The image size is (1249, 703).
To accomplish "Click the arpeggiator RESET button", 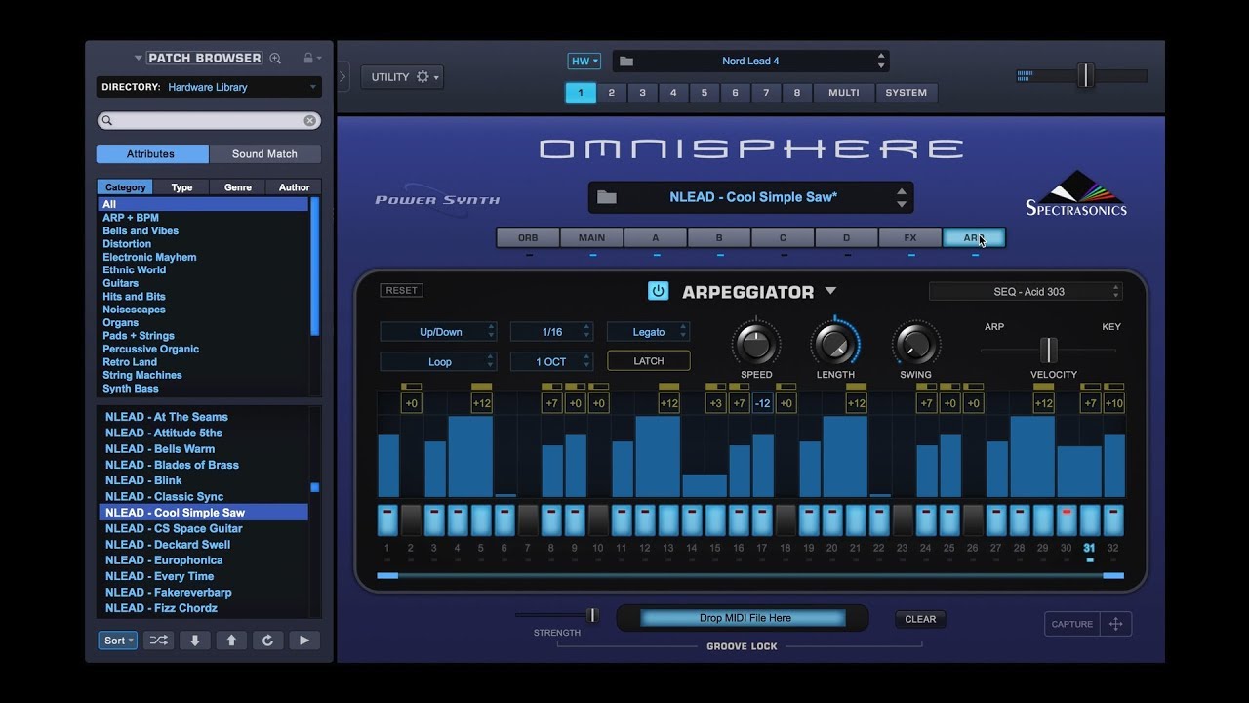I will tap(401, 290).
